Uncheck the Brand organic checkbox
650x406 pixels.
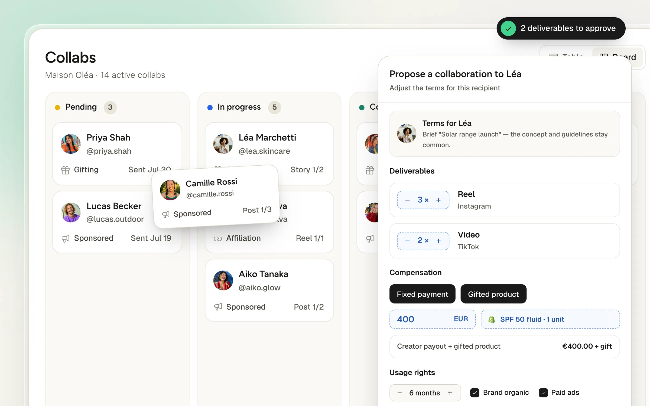click(475, 393)
